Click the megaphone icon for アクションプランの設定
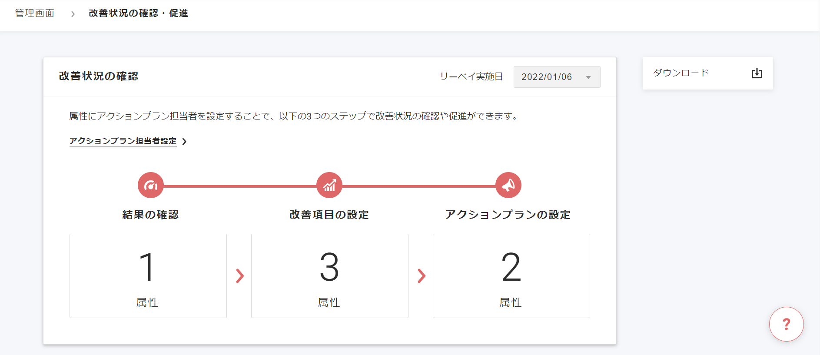This screenshot has width=820, height=355. (508, 186)
